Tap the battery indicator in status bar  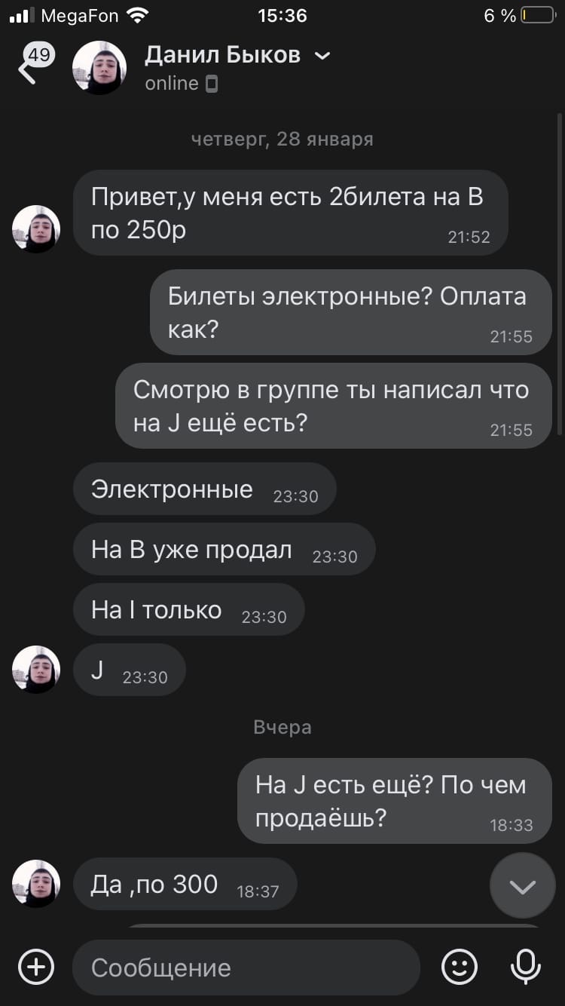537,15
